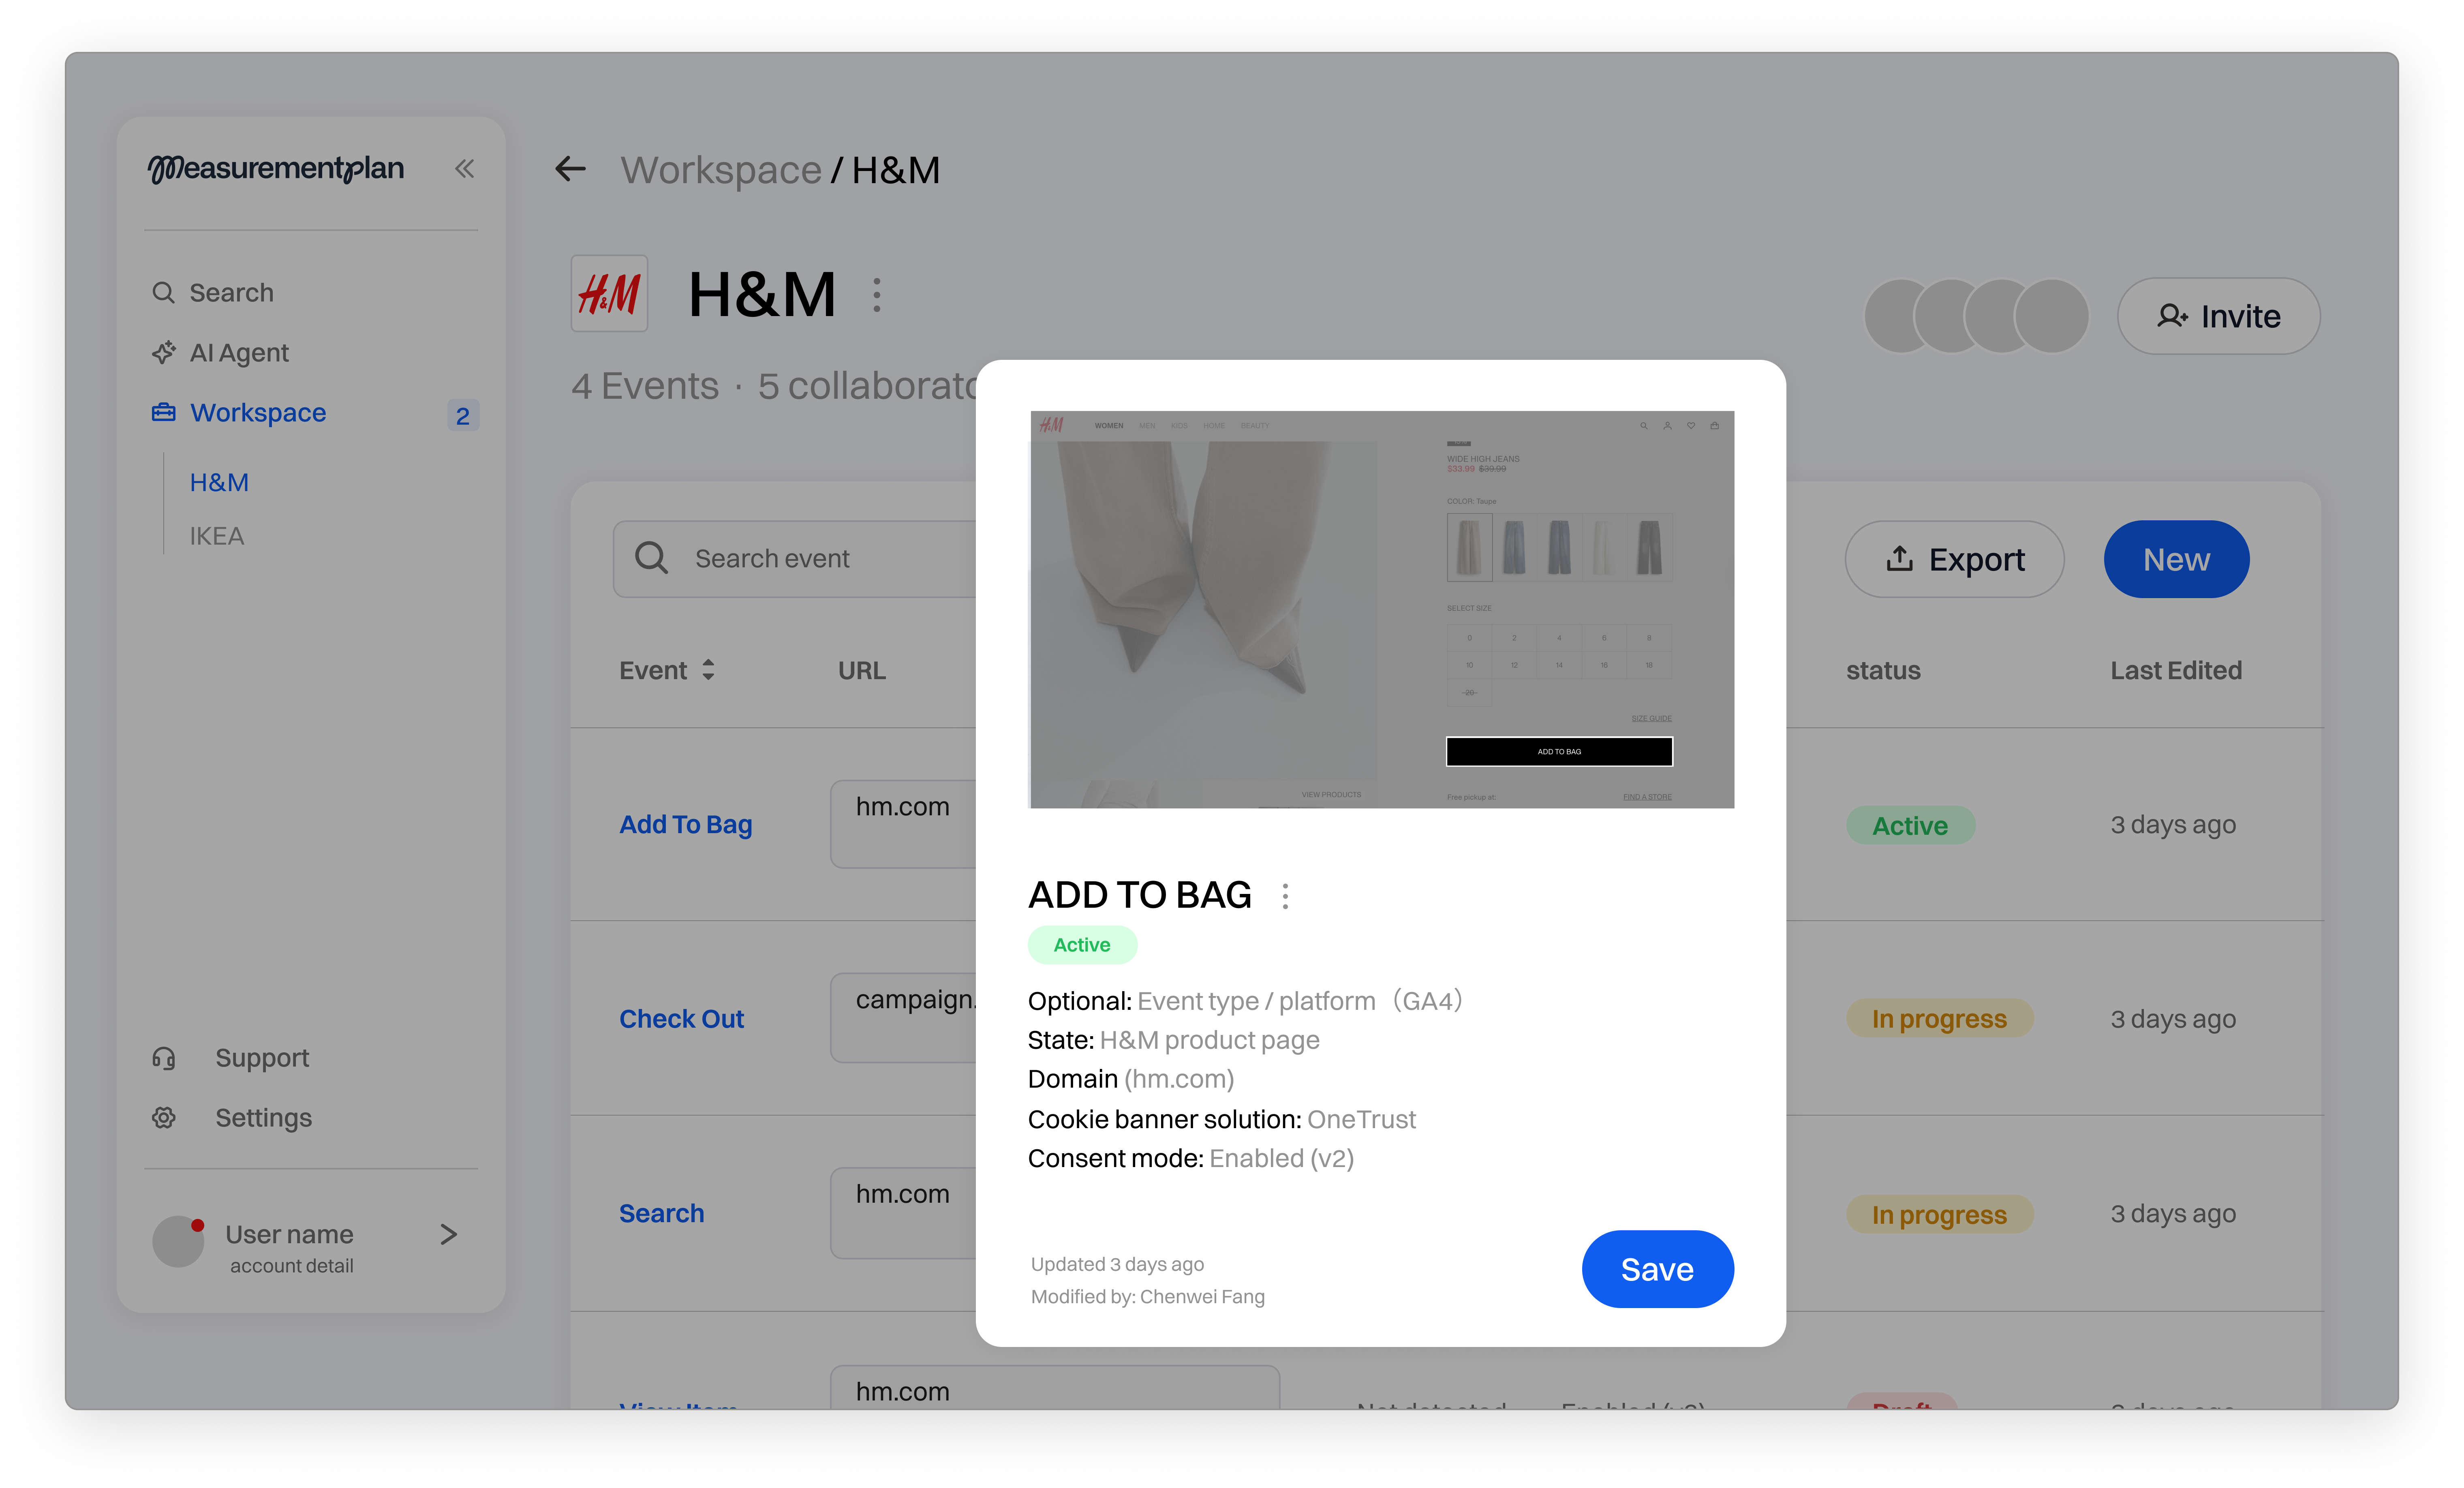
Task: Collapse the sidebar with double-chevron icon
Action: tap(464, 169)
